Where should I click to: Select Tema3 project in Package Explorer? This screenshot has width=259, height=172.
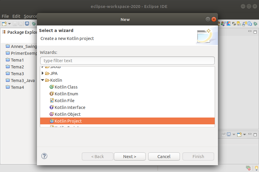15,73
